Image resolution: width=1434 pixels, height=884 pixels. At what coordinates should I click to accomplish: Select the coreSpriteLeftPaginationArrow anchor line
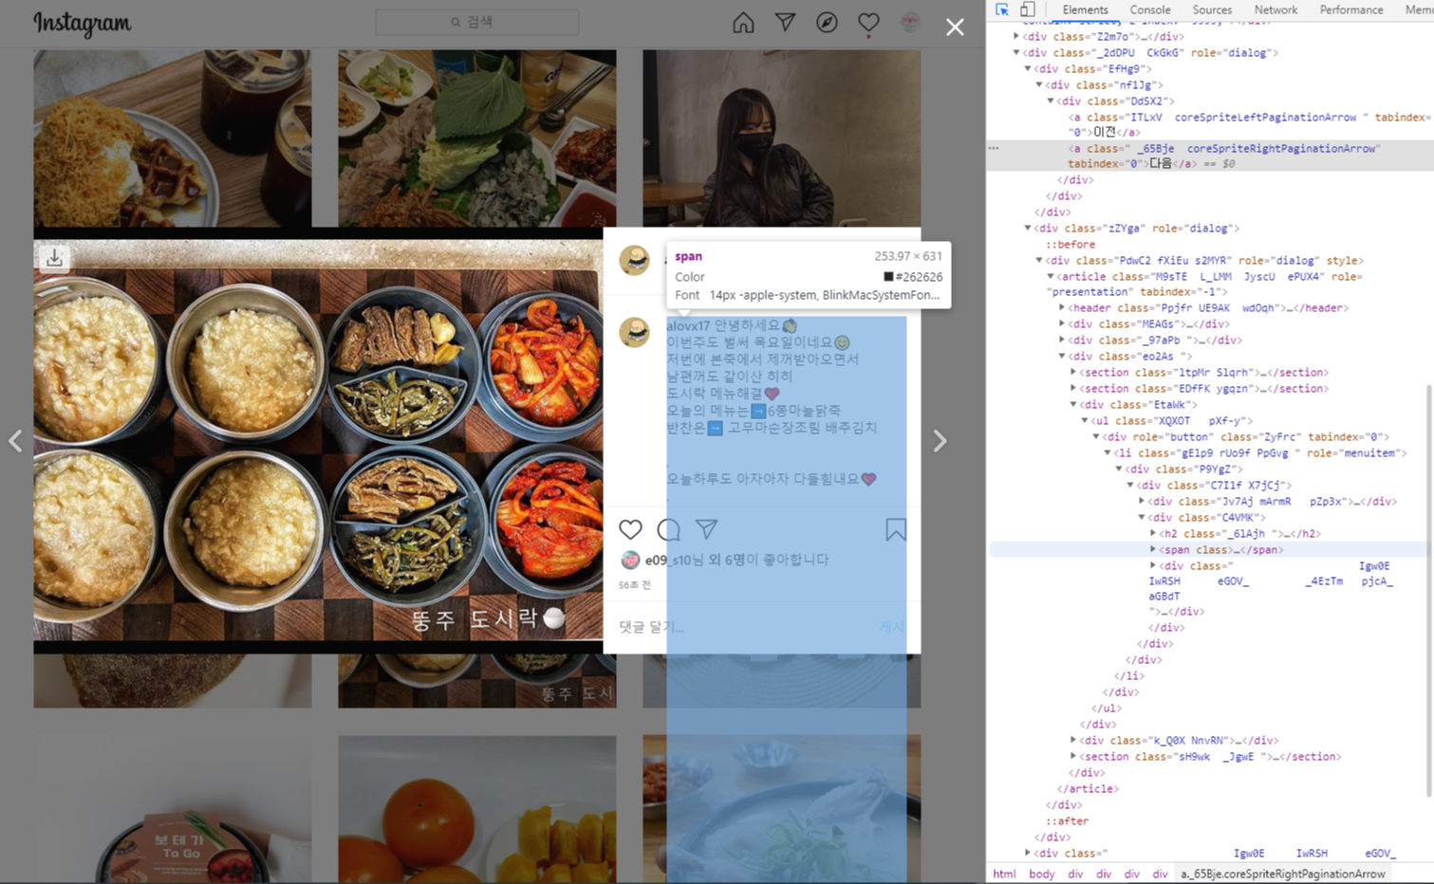[1250, 124]
